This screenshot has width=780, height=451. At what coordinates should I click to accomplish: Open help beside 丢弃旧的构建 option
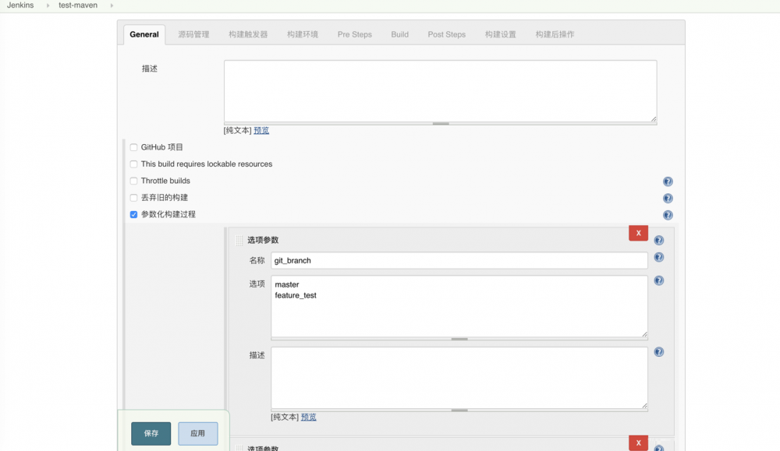(x=668, y=198)
